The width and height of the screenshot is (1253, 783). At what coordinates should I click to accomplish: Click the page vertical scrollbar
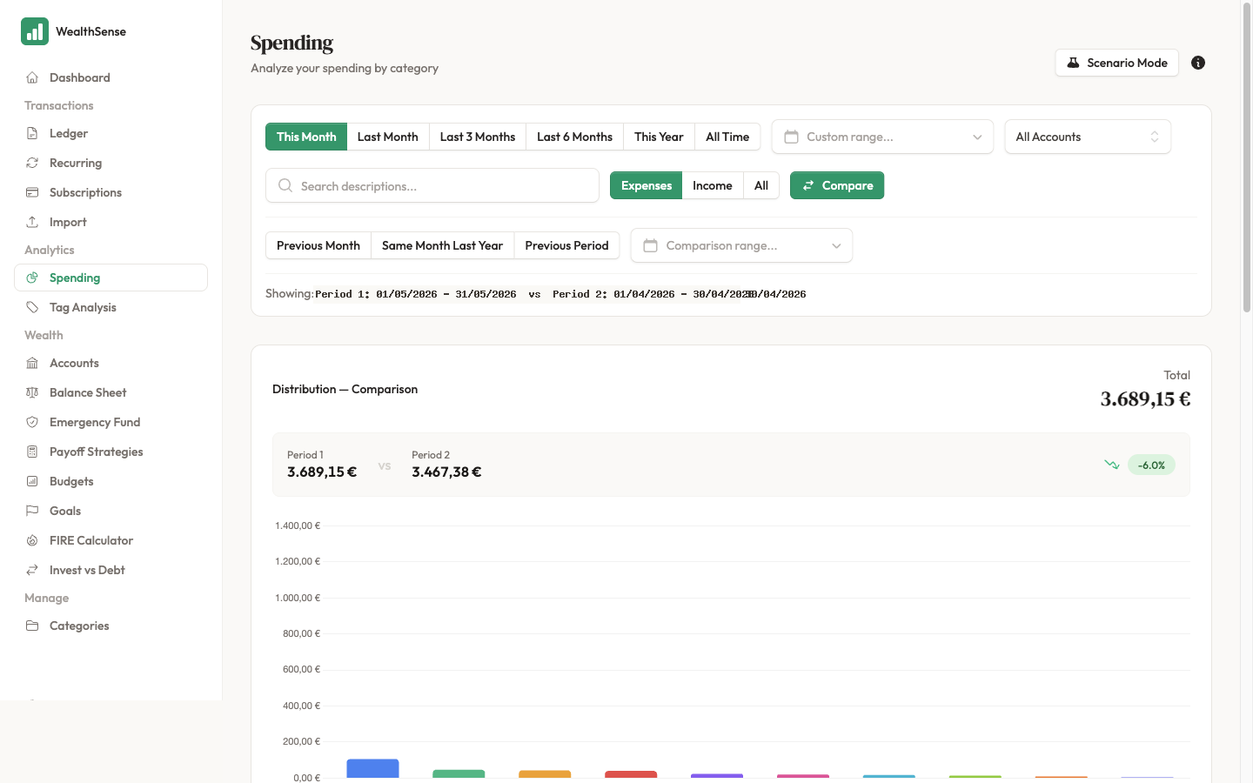tap(1246, 157)
